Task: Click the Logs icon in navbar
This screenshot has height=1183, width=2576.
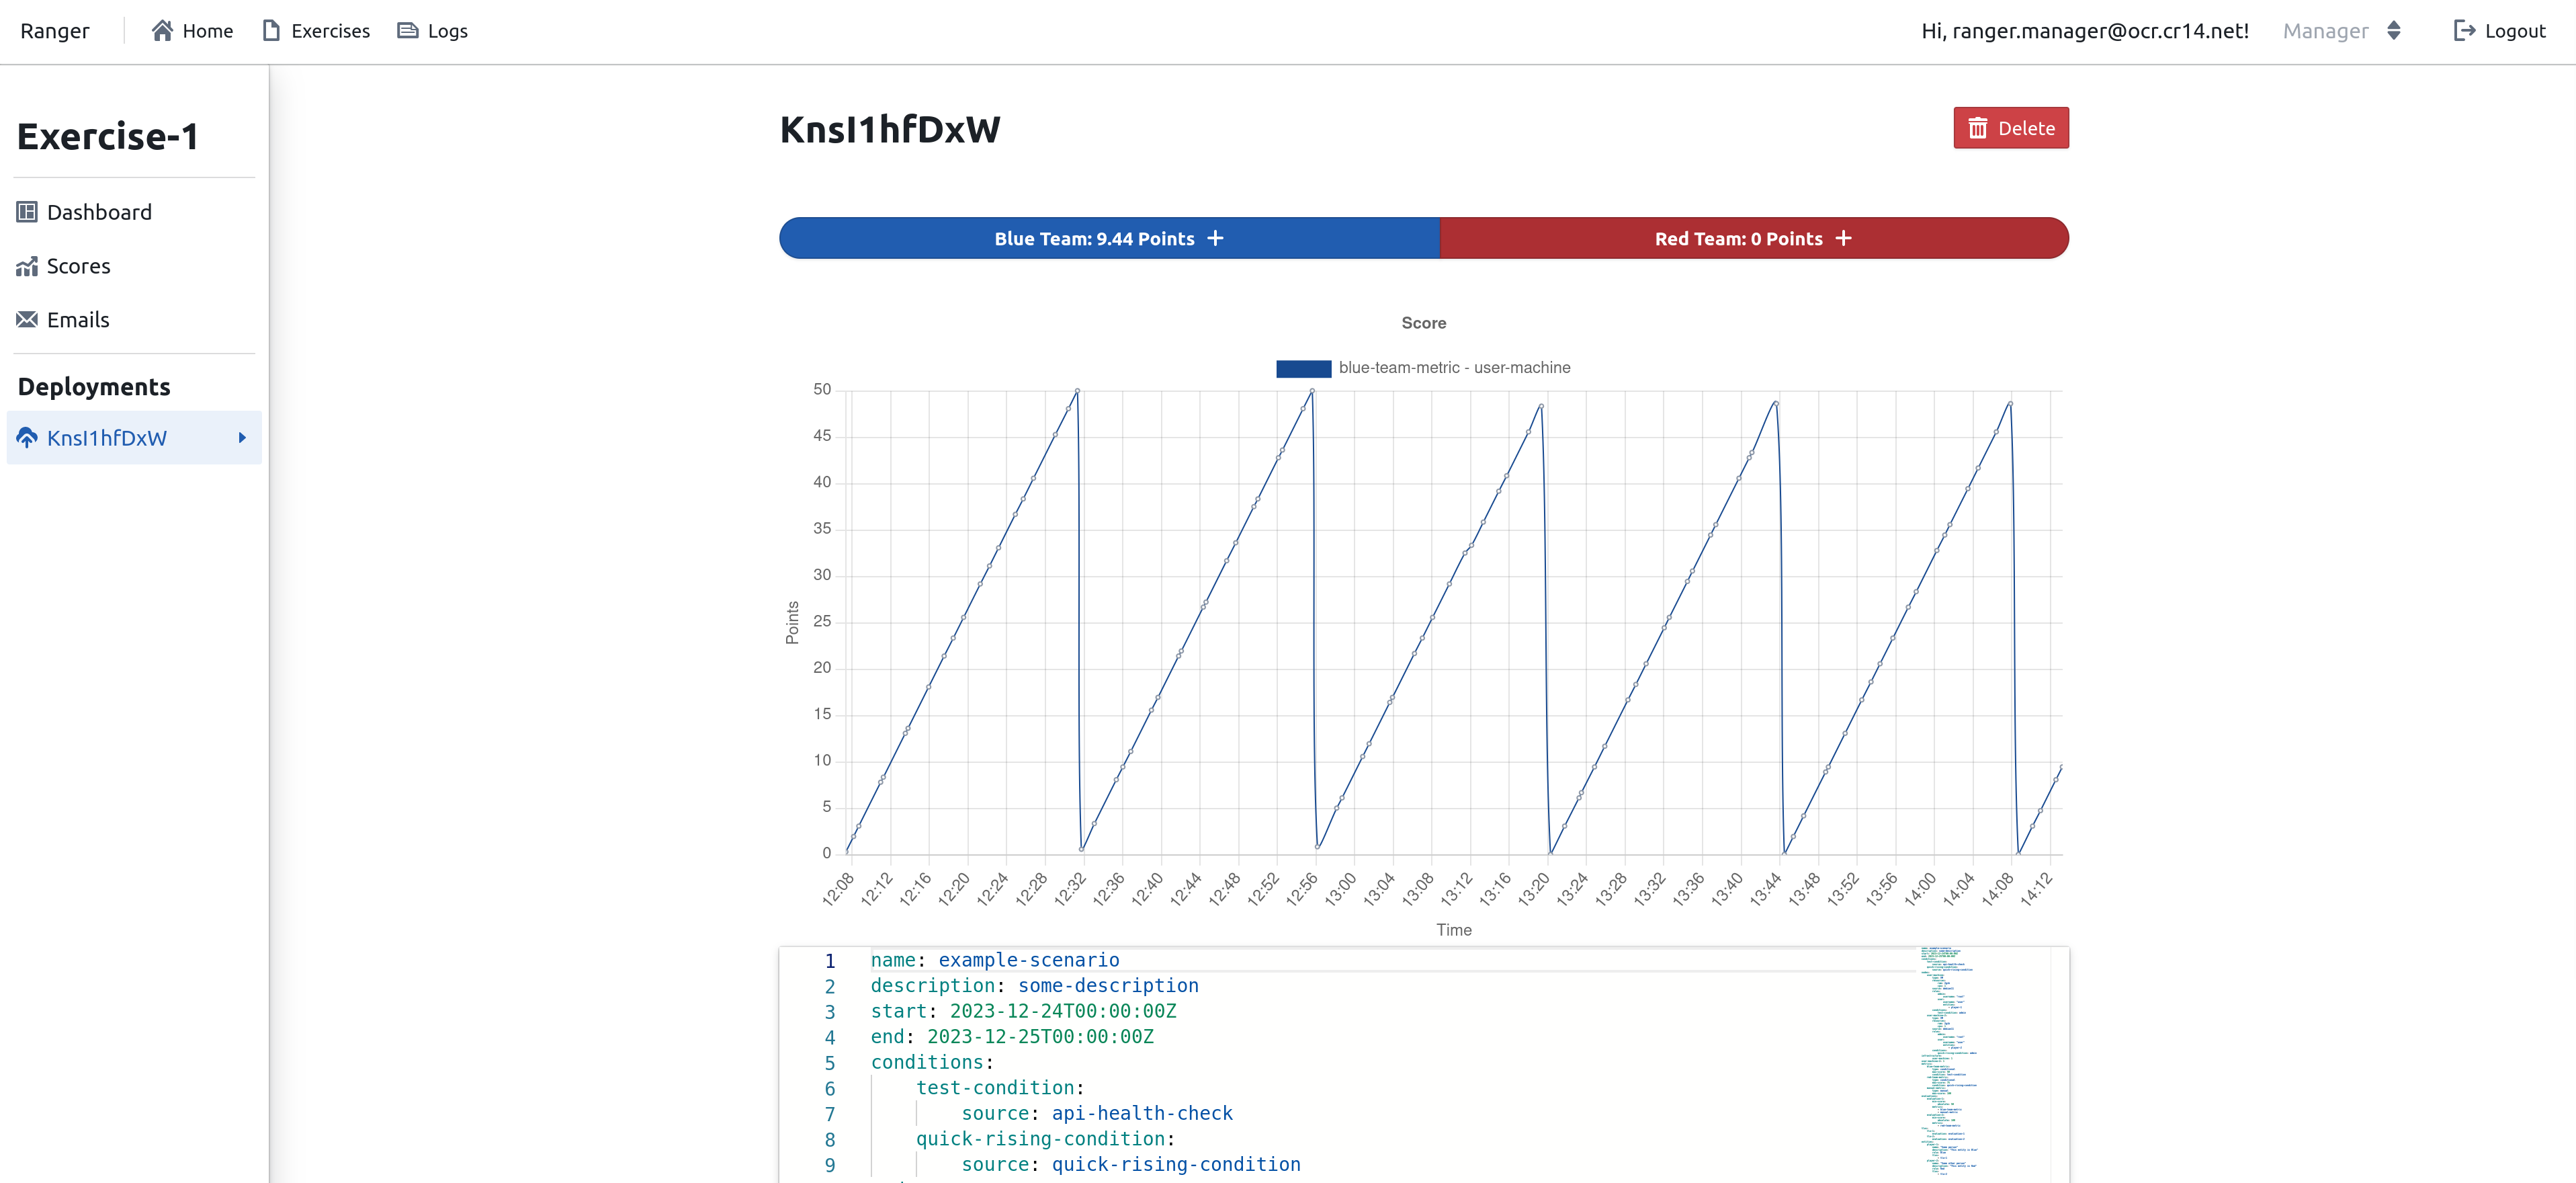Action: coord(407,31)
